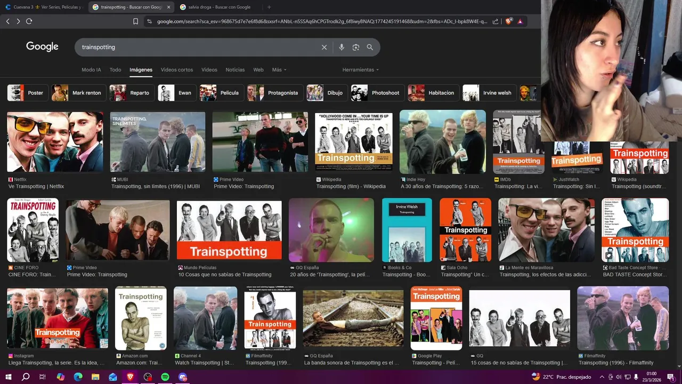Filter images by Habitacion chip
The image size is (682, 384).
coord(433,93)
